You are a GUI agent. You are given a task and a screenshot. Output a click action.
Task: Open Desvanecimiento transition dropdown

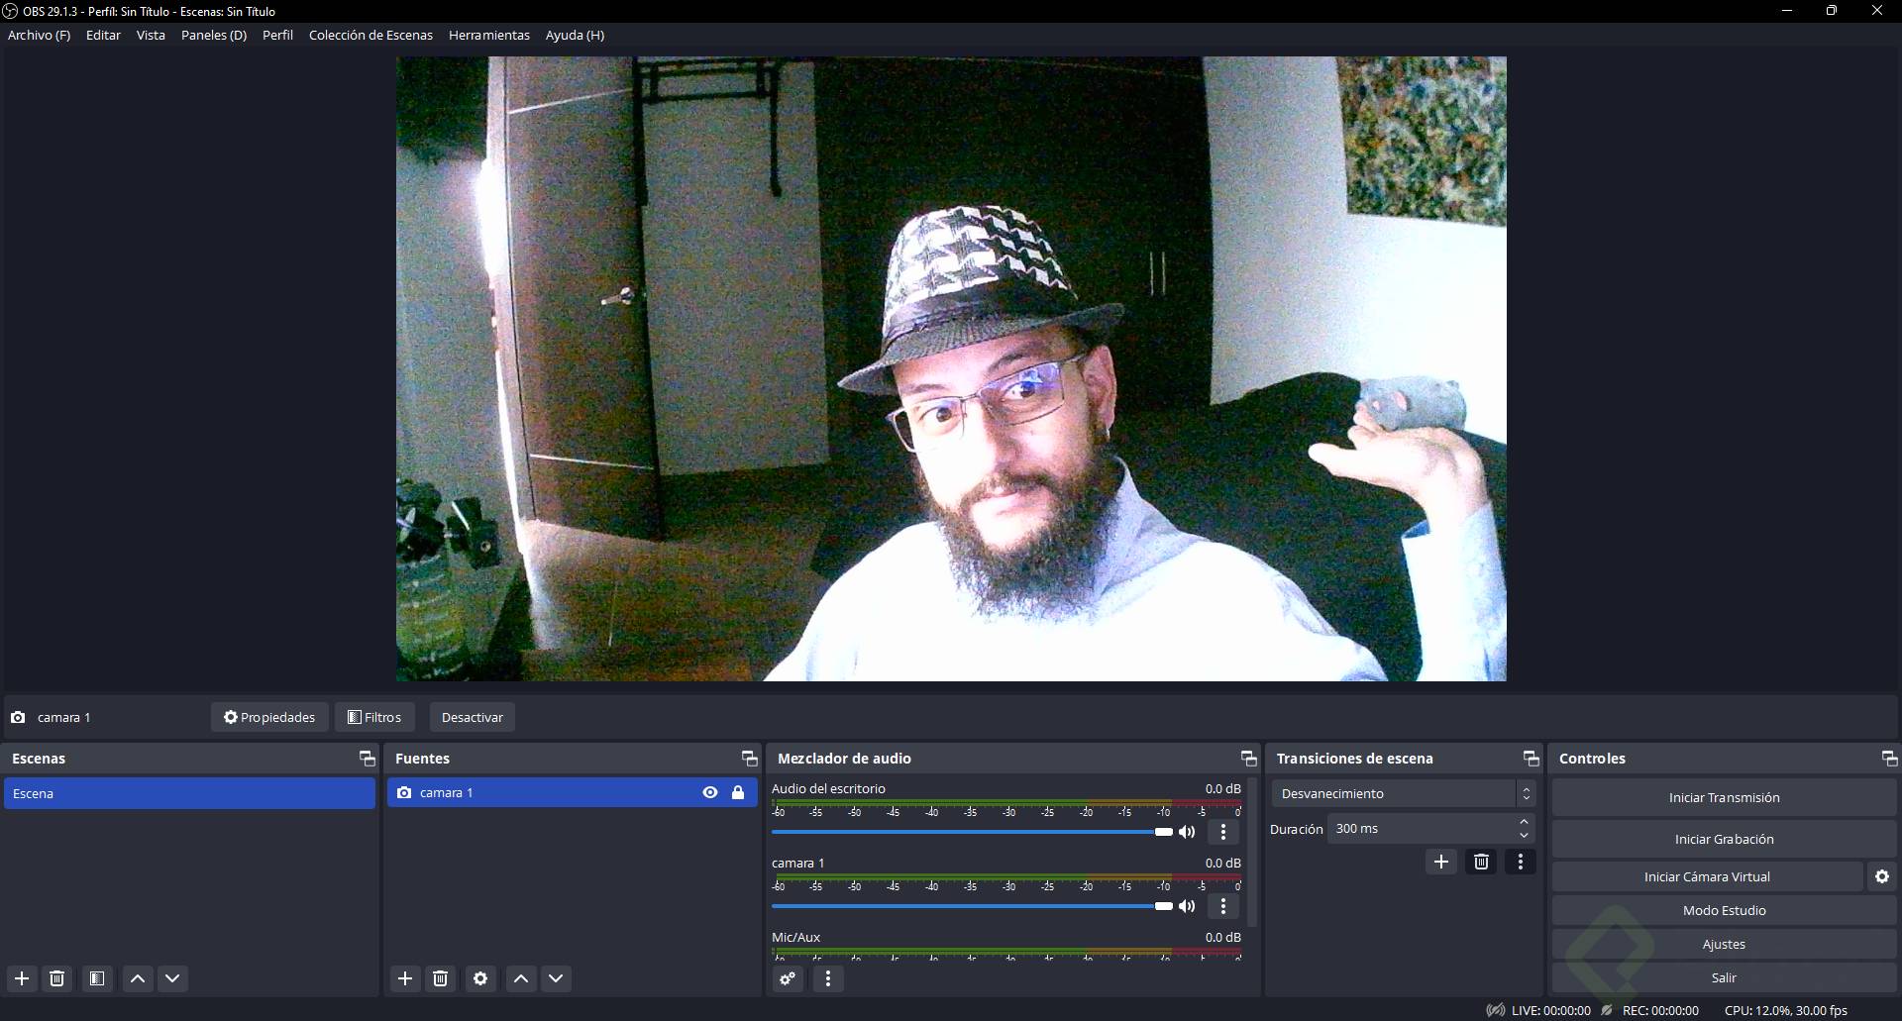pyautogui.click(x=1404, y=793)
